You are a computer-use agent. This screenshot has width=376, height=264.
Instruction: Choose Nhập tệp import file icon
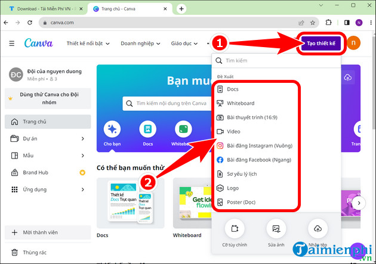click(318, 229)
